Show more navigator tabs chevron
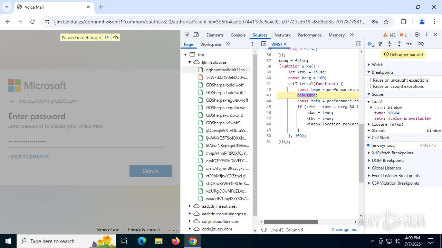This screenshot has width=442, height=248. (x=228, y=44)
